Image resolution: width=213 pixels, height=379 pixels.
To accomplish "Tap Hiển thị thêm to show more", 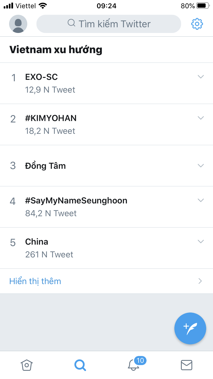I will pyautogui.click(x=35, y=281).
